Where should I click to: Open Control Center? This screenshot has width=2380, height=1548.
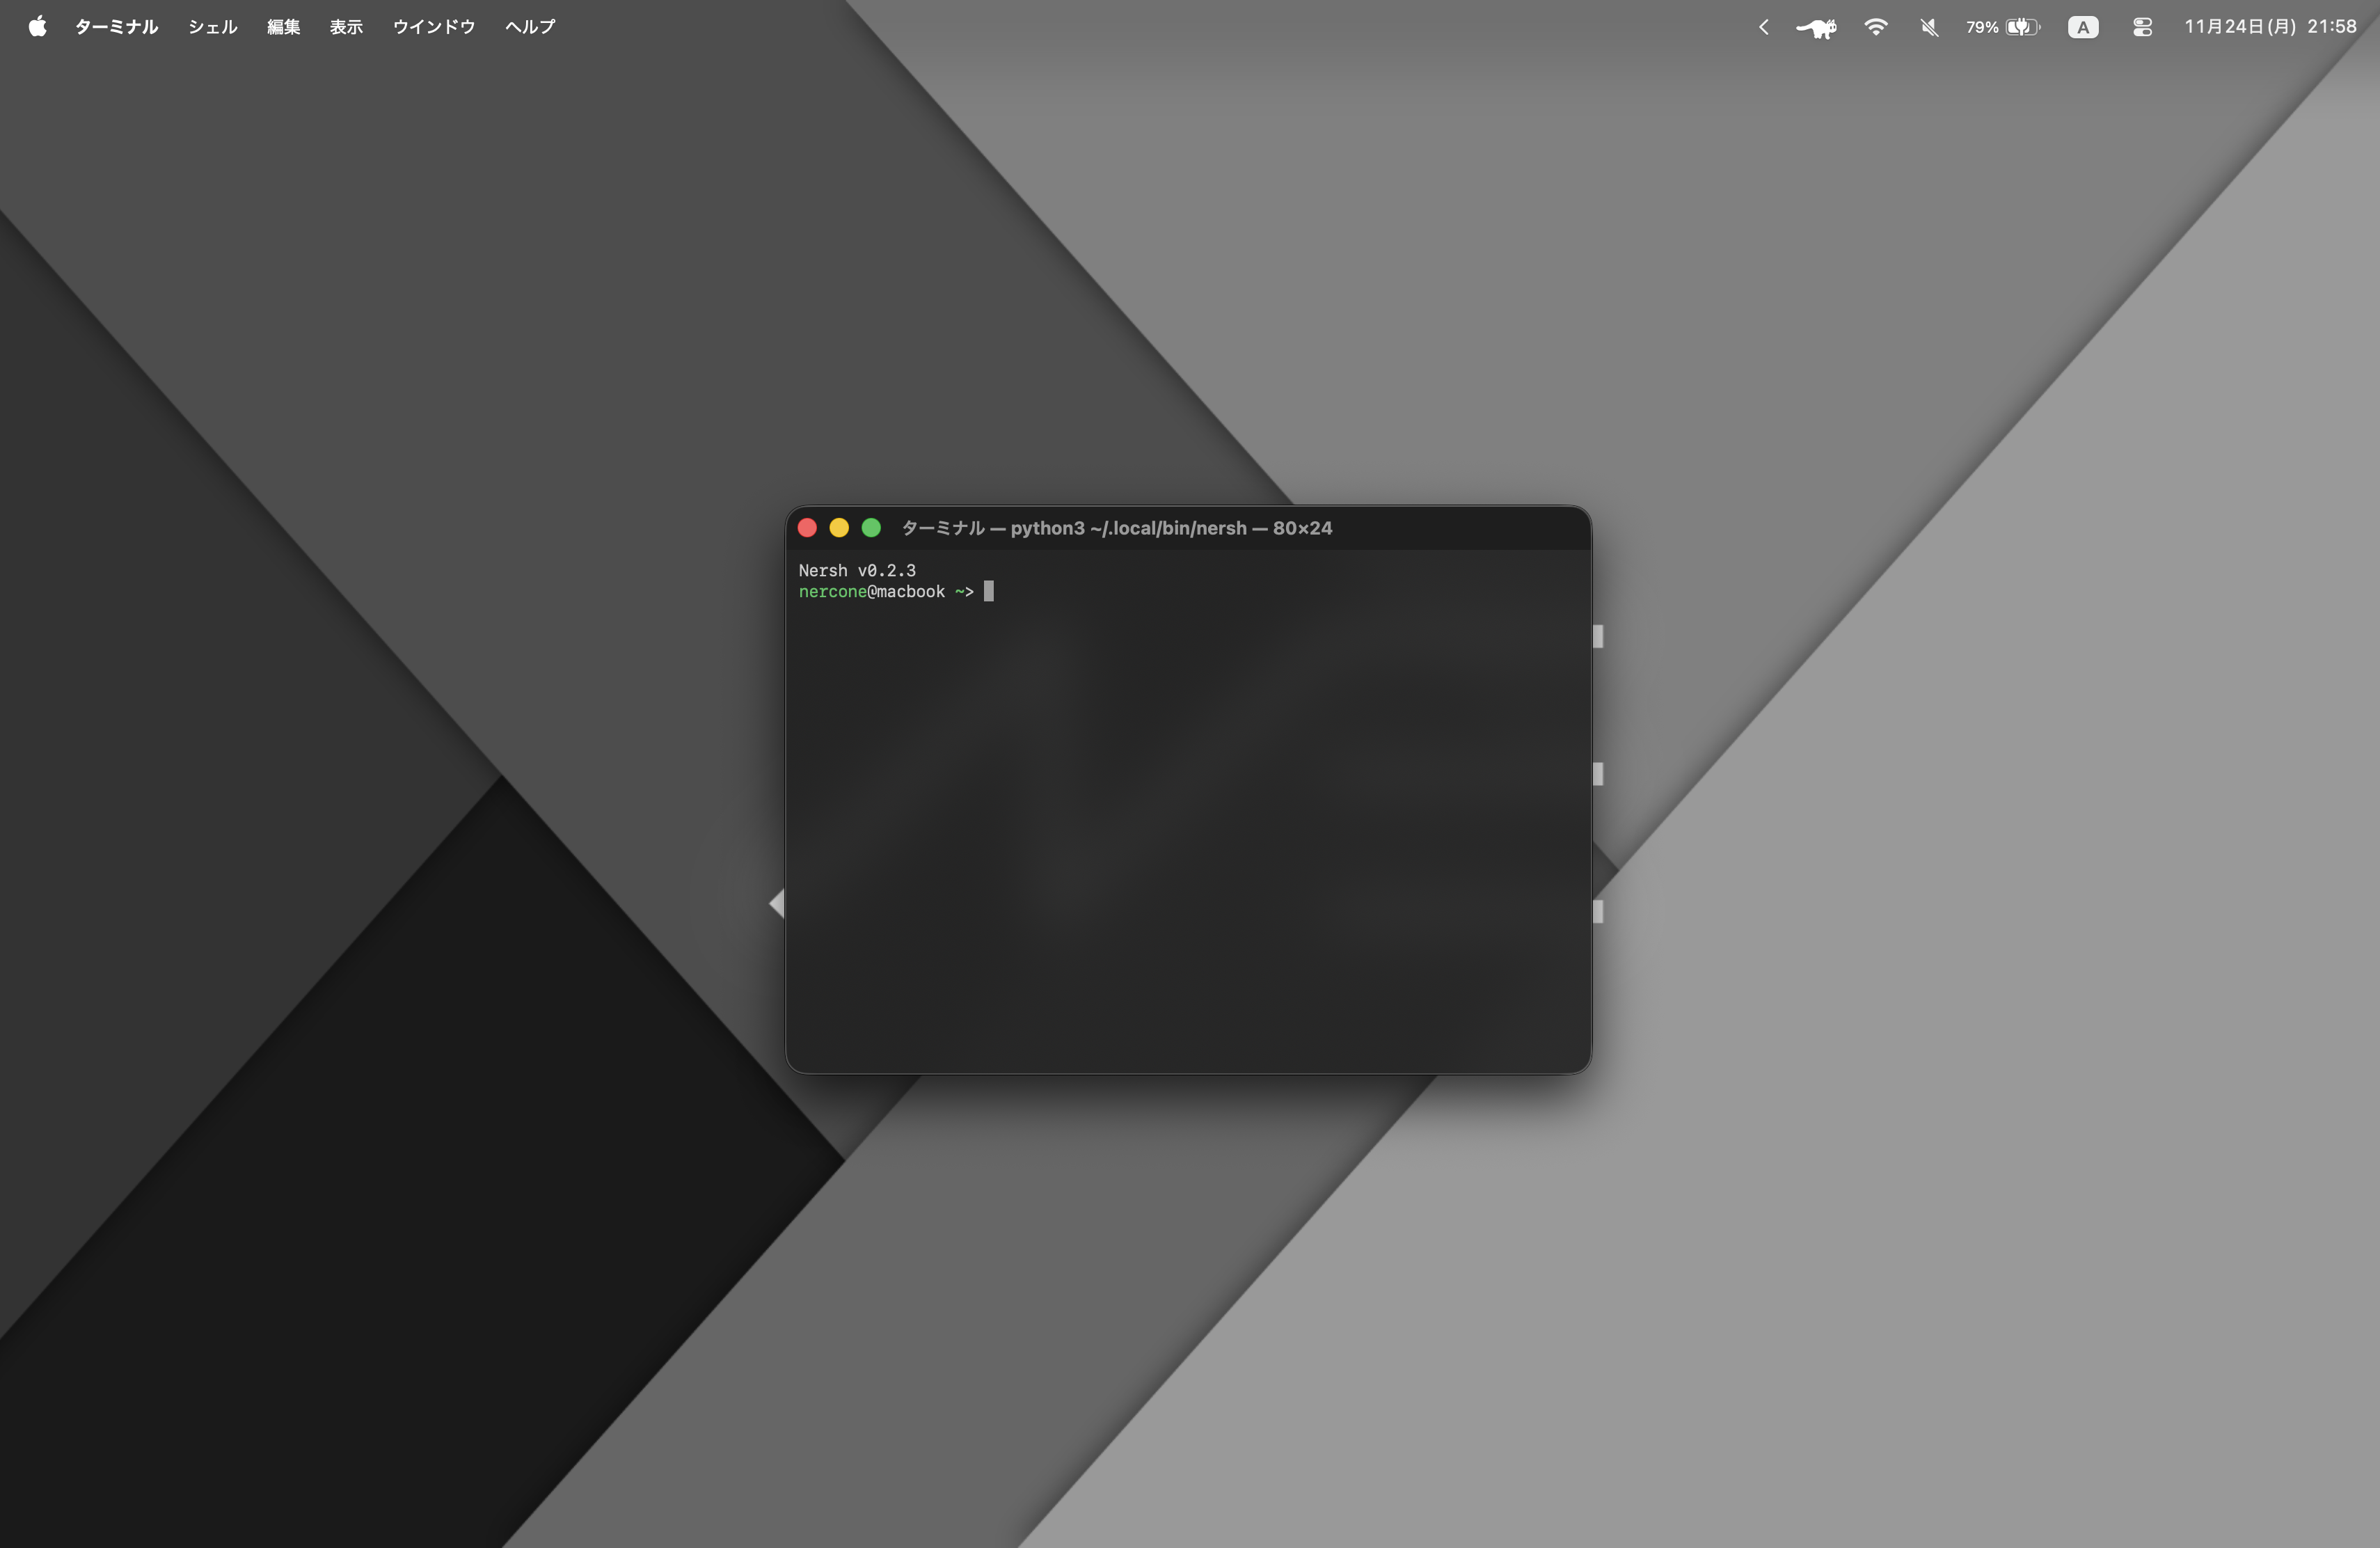point(2142,27)
